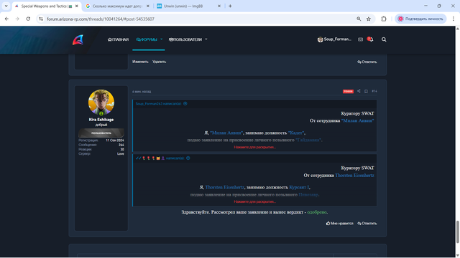Viewport: 460px width, 258px height.
Task: Go to ГЛАВНАЯ in the nav
Action: 118,39
